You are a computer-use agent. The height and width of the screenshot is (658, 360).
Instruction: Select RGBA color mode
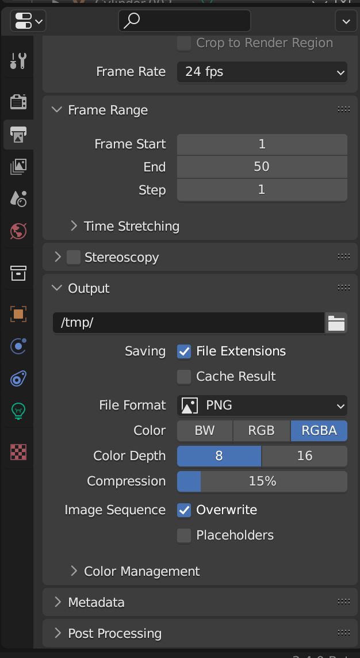tap(319, 431)
